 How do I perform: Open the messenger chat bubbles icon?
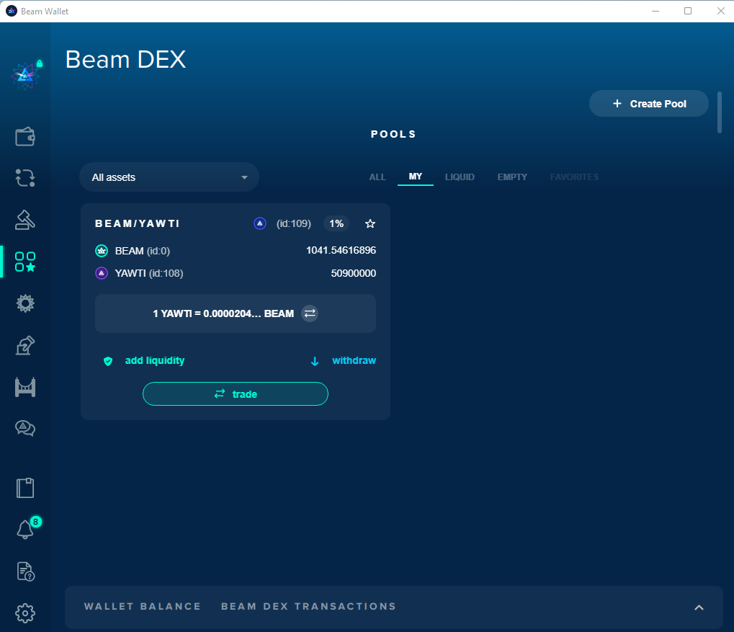(25, 429)
